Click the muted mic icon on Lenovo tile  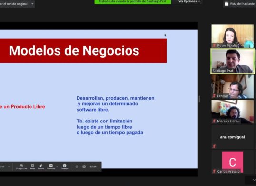214,96
